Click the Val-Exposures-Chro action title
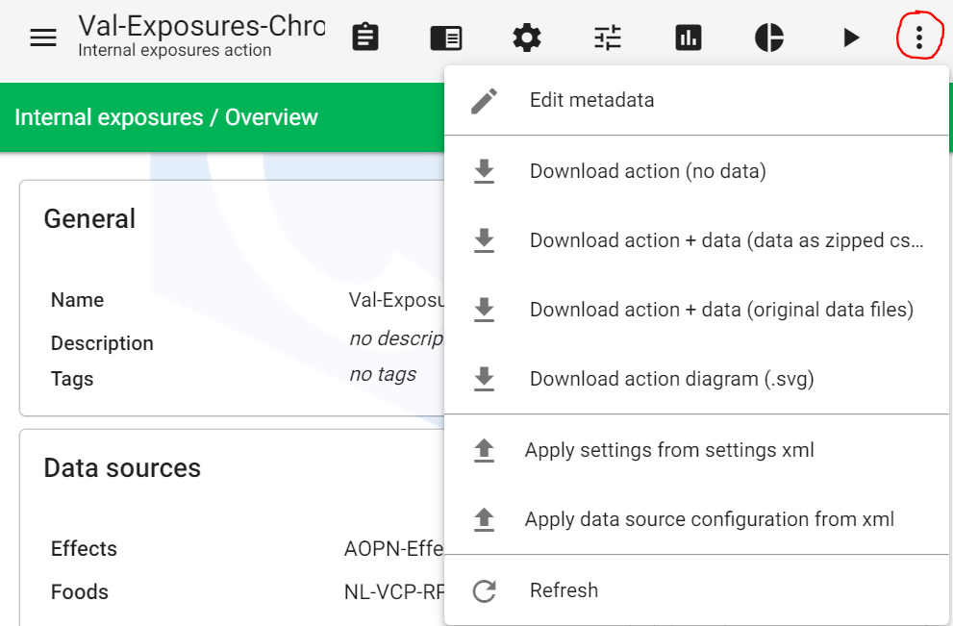The image size is (953, 626). (x=201, y=26)
